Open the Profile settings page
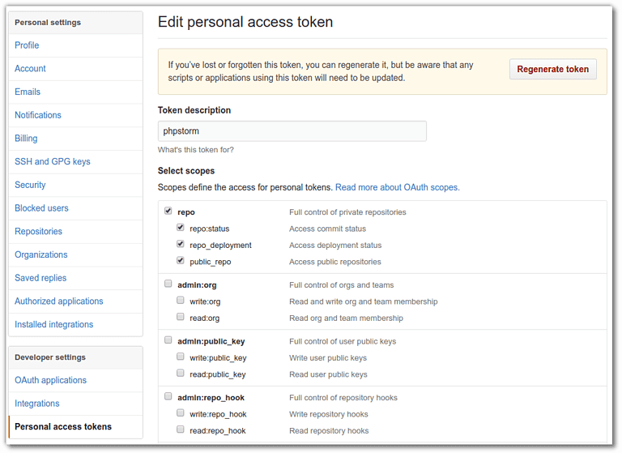622x453 pixels. [27, 45]
